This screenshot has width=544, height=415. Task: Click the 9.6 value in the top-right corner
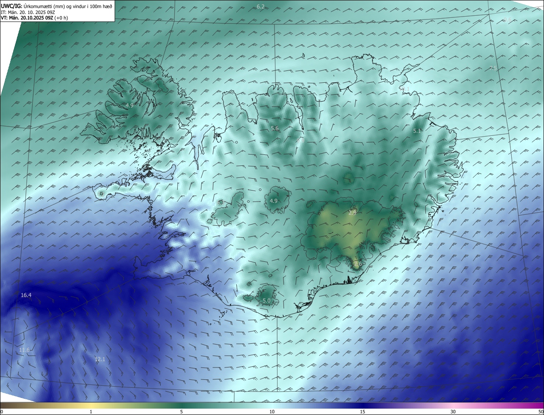coord(508,20)
